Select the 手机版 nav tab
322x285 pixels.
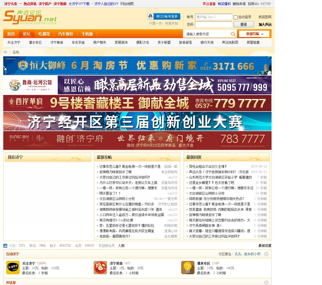coord(87,34)
